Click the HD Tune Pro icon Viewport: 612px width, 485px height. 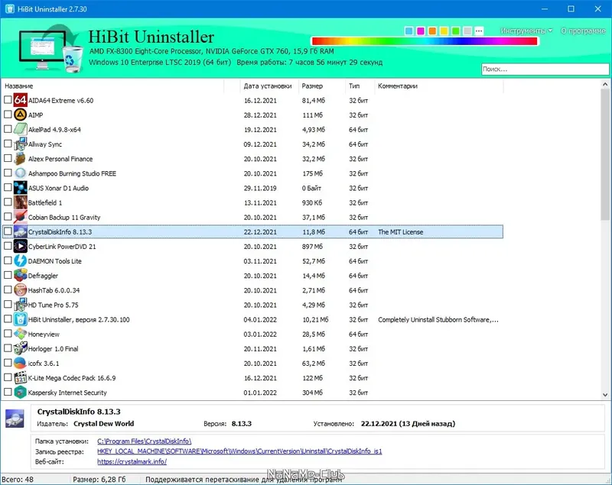pyautogui.click(x=21, y=305)
